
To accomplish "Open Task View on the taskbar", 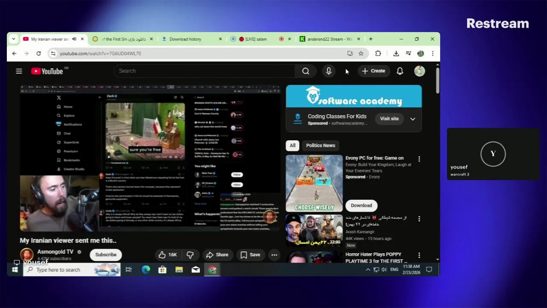I will click(128, 270).
